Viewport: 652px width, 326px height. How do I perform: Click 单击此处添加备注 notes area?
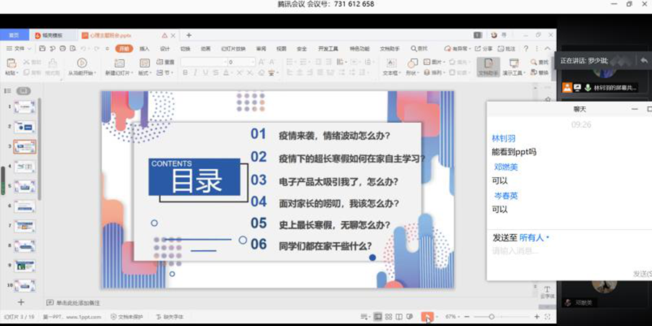(80, 302)
